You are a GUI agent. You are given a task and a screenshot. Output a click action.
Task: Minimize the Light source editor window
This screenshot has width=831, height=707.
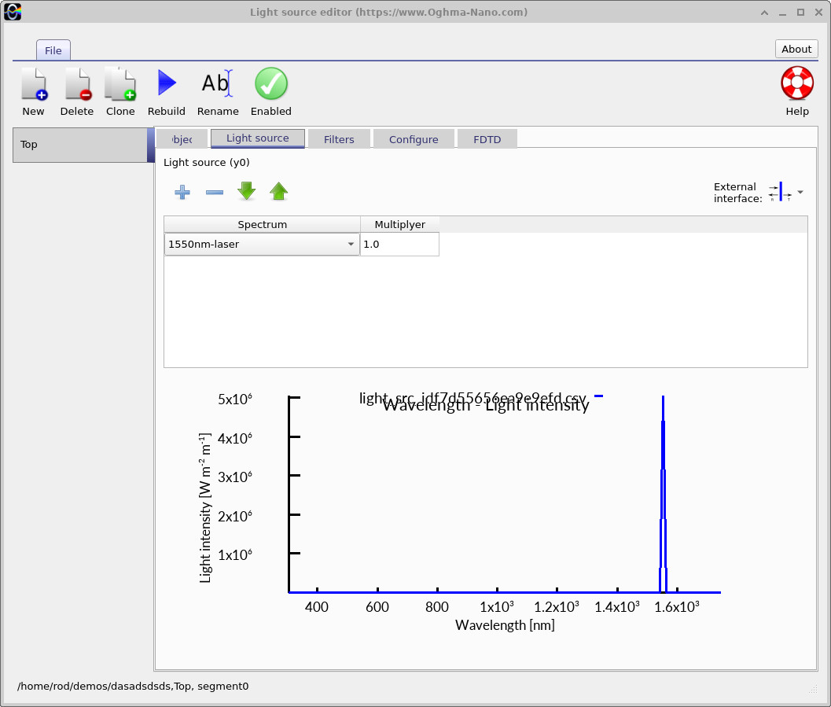tap(782, 13)
